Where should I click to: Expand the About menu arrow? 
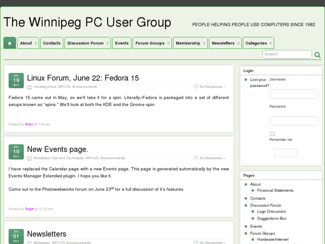click(x=36, y=43)
